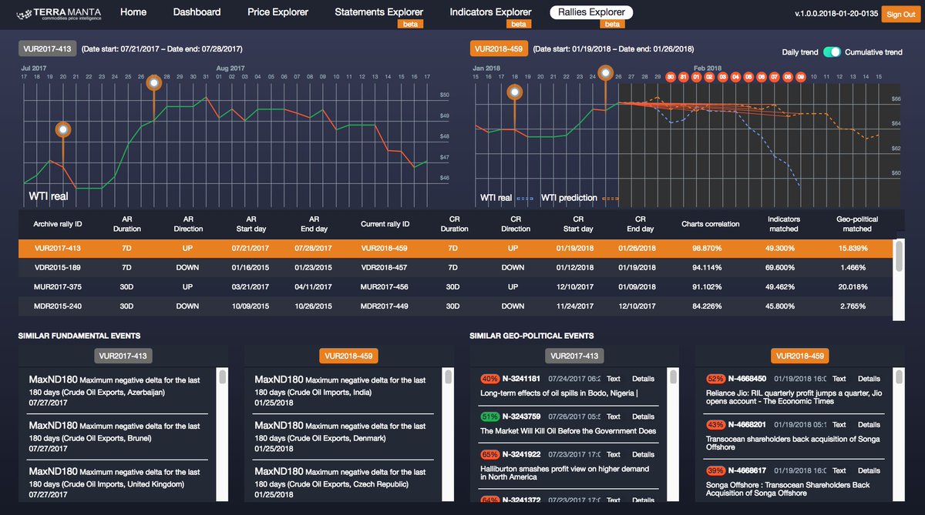
Task: Click the red 09 date marker on the timeline
Action: (x=801, y=77)
